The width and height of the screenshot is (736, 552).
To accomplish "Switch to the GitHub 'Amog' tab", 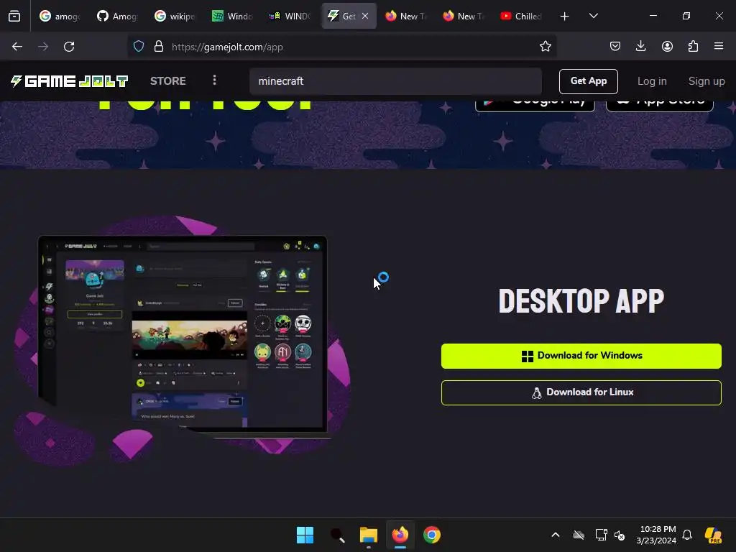I will [118, 16].
